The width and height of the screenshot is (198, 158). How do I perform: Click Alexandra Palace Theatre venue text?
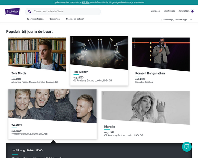35,82
